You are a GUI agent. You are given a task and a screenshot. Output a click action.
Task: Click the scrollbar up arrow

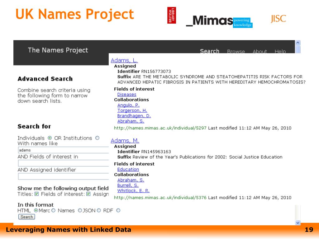tap(298, 43)
